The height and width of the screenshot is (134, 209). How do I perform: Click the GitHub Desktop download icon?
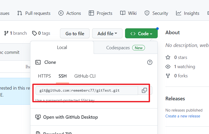[x=38, y=117]
